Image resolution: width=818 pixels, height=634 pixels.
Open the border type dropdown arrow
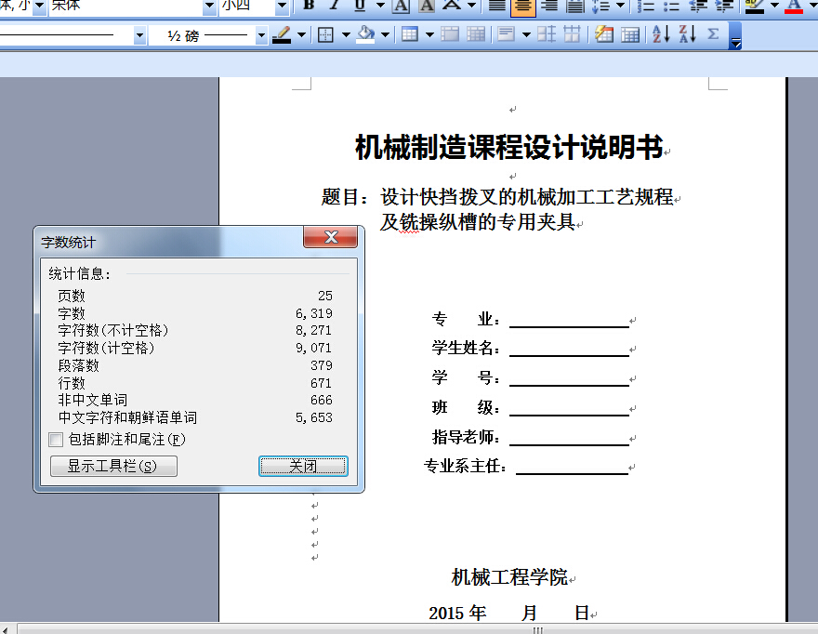[346, 35]
